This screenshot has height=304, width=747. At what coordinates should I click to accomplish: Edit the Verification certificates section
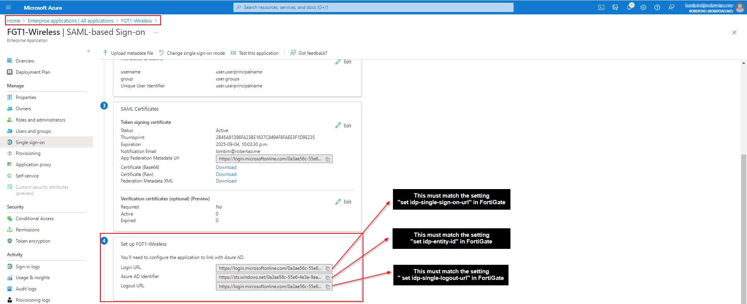pos(344,202)
